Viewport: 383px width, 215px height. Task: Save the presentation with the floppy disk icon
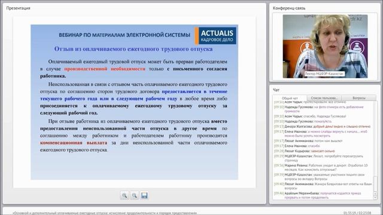[x=144, y=195]
